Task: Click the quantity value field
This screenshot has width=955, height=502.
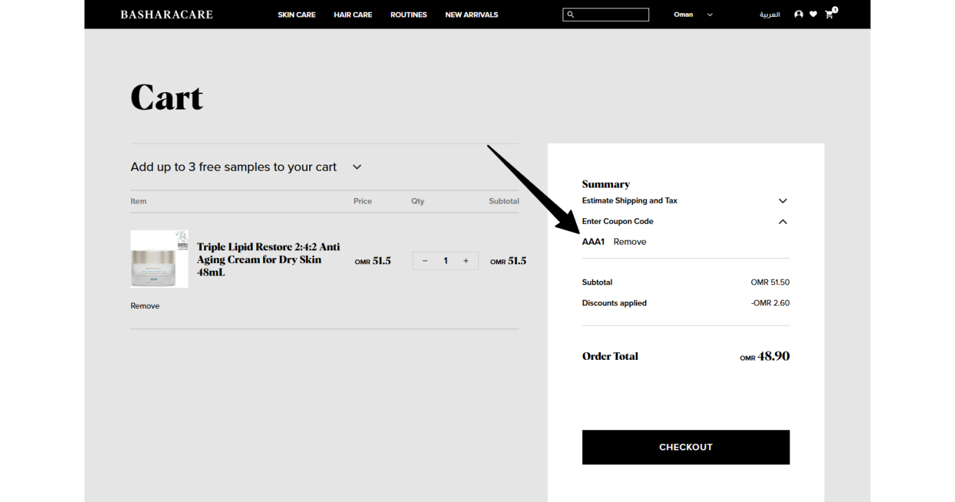Action: tap(445, 261)
